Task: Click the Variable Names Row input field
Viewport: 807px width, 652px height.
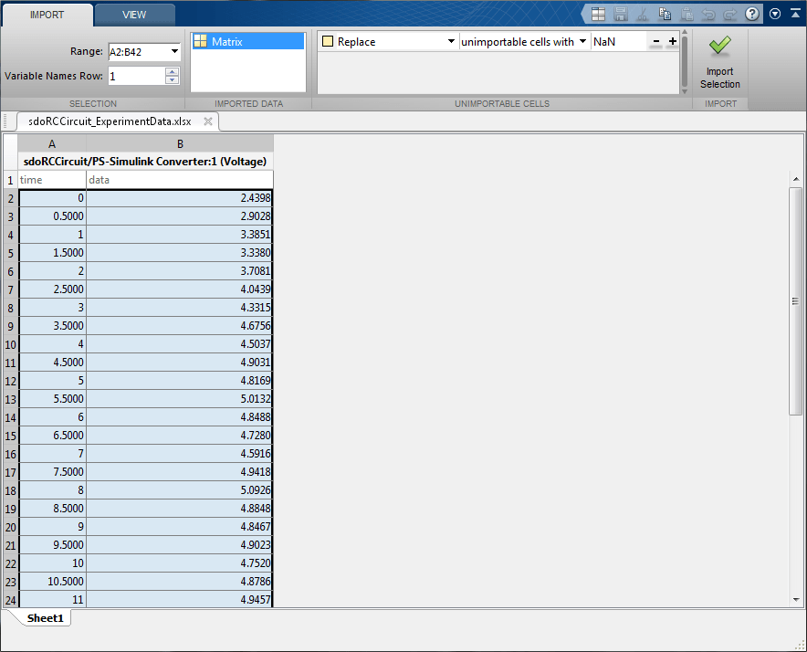Action: pos(137,76)
